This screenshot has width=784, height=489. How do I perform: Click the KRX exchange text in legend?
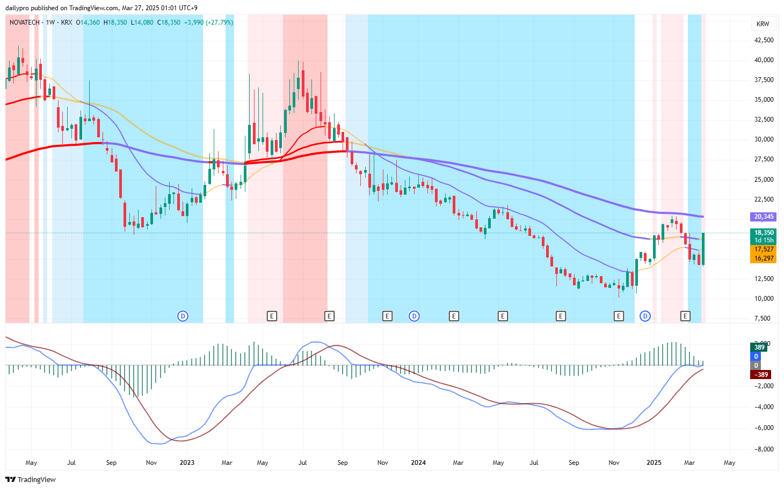pos(67,23)
